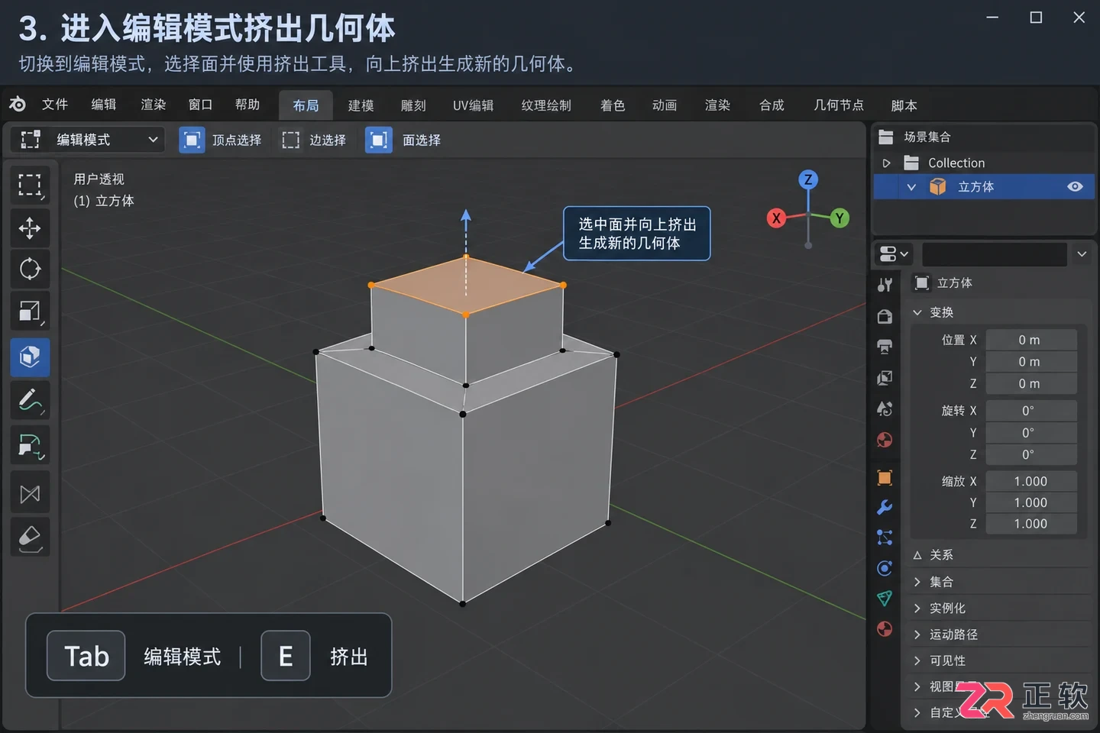Open the Material tab at the bottom of properties tabs
Screen dimensions: 1100x733
(885, 629)
